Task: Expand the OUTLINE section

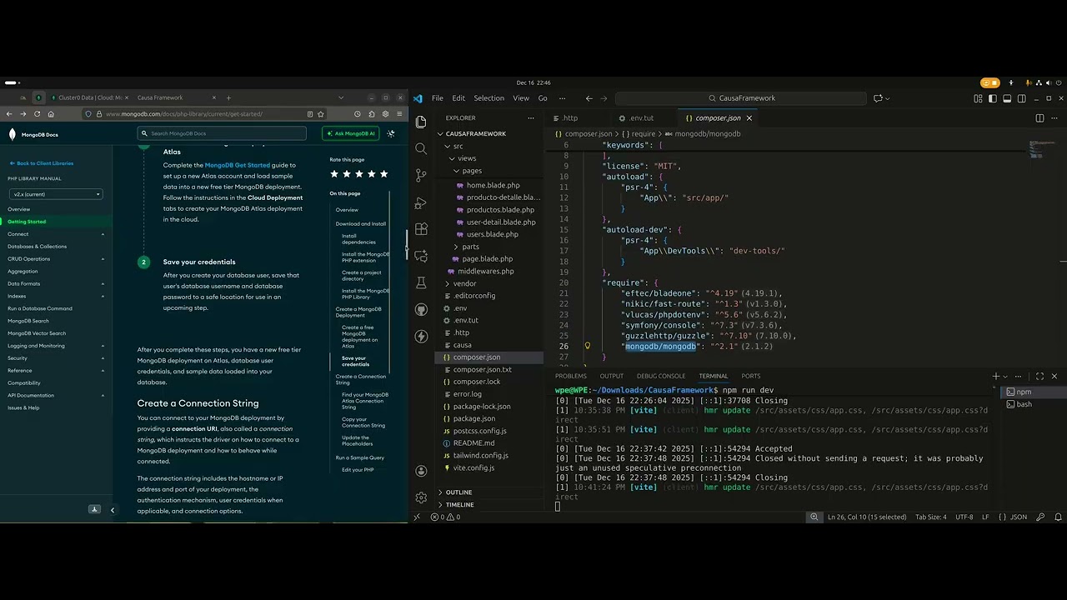Action: point(458,492)
